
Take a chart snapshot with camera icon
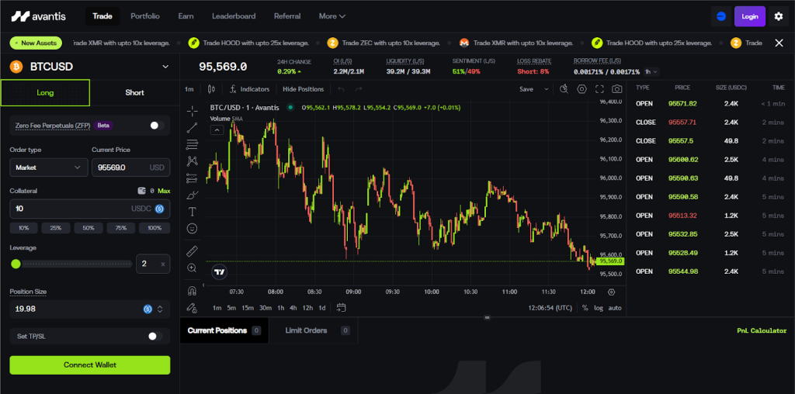616,89
